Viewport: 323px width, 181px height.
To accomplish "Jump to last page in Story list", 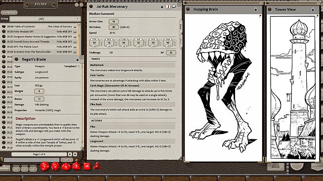I will pyautogui.click(x=75, y=154).
